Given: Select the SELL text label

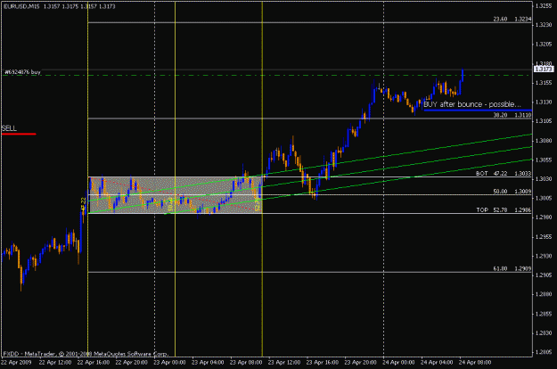Looking at the screenshot, I should click(9, 128).
